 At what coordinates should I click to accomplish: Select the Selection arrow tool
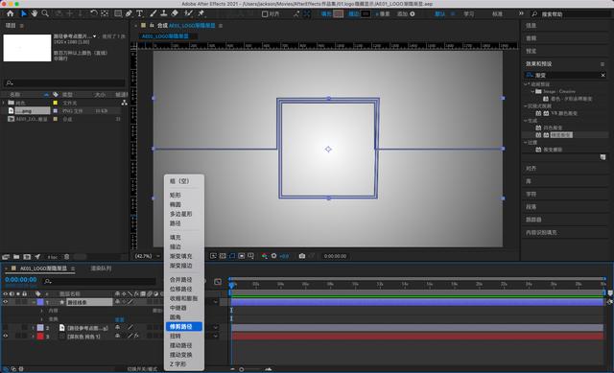pyautogui.click(x=23, y=13)
